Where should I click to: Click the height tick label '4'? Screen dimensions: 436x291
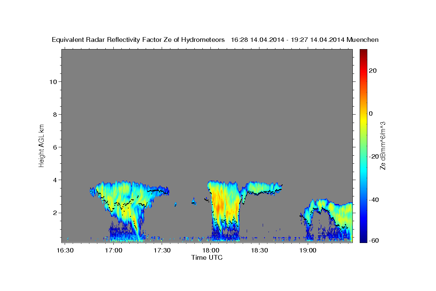(x=54, y=180)
